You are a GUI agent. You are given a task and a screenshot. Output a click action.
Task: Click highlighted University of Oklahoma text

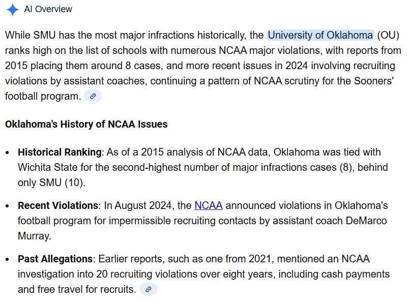tap(320, 36)
